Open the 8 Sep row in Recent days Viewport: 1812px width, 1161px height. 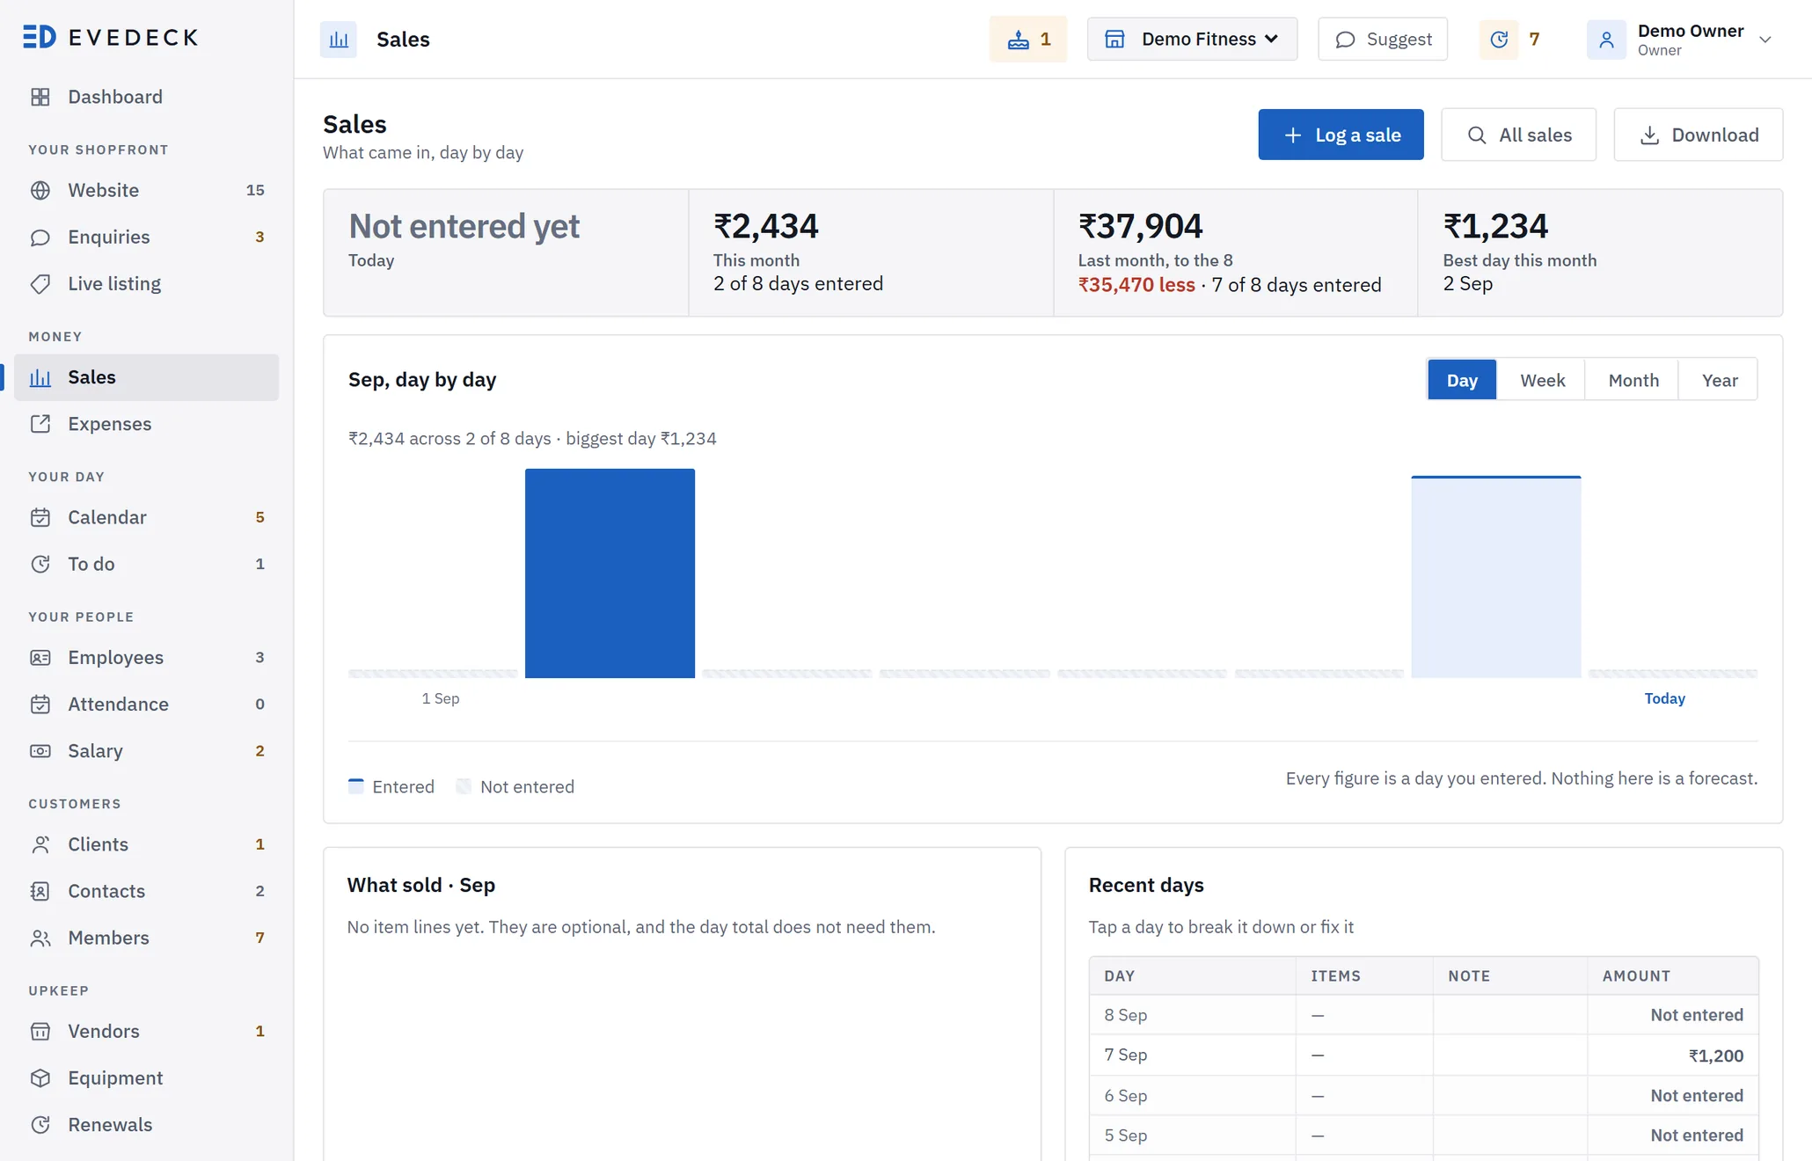pos(1423,1015)
